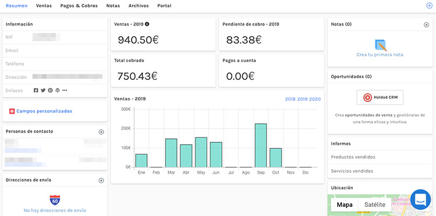Click the September bar in sales chart
Image resolution: width=436 pixels, height=216 pixels.
[x=260, y=145]
